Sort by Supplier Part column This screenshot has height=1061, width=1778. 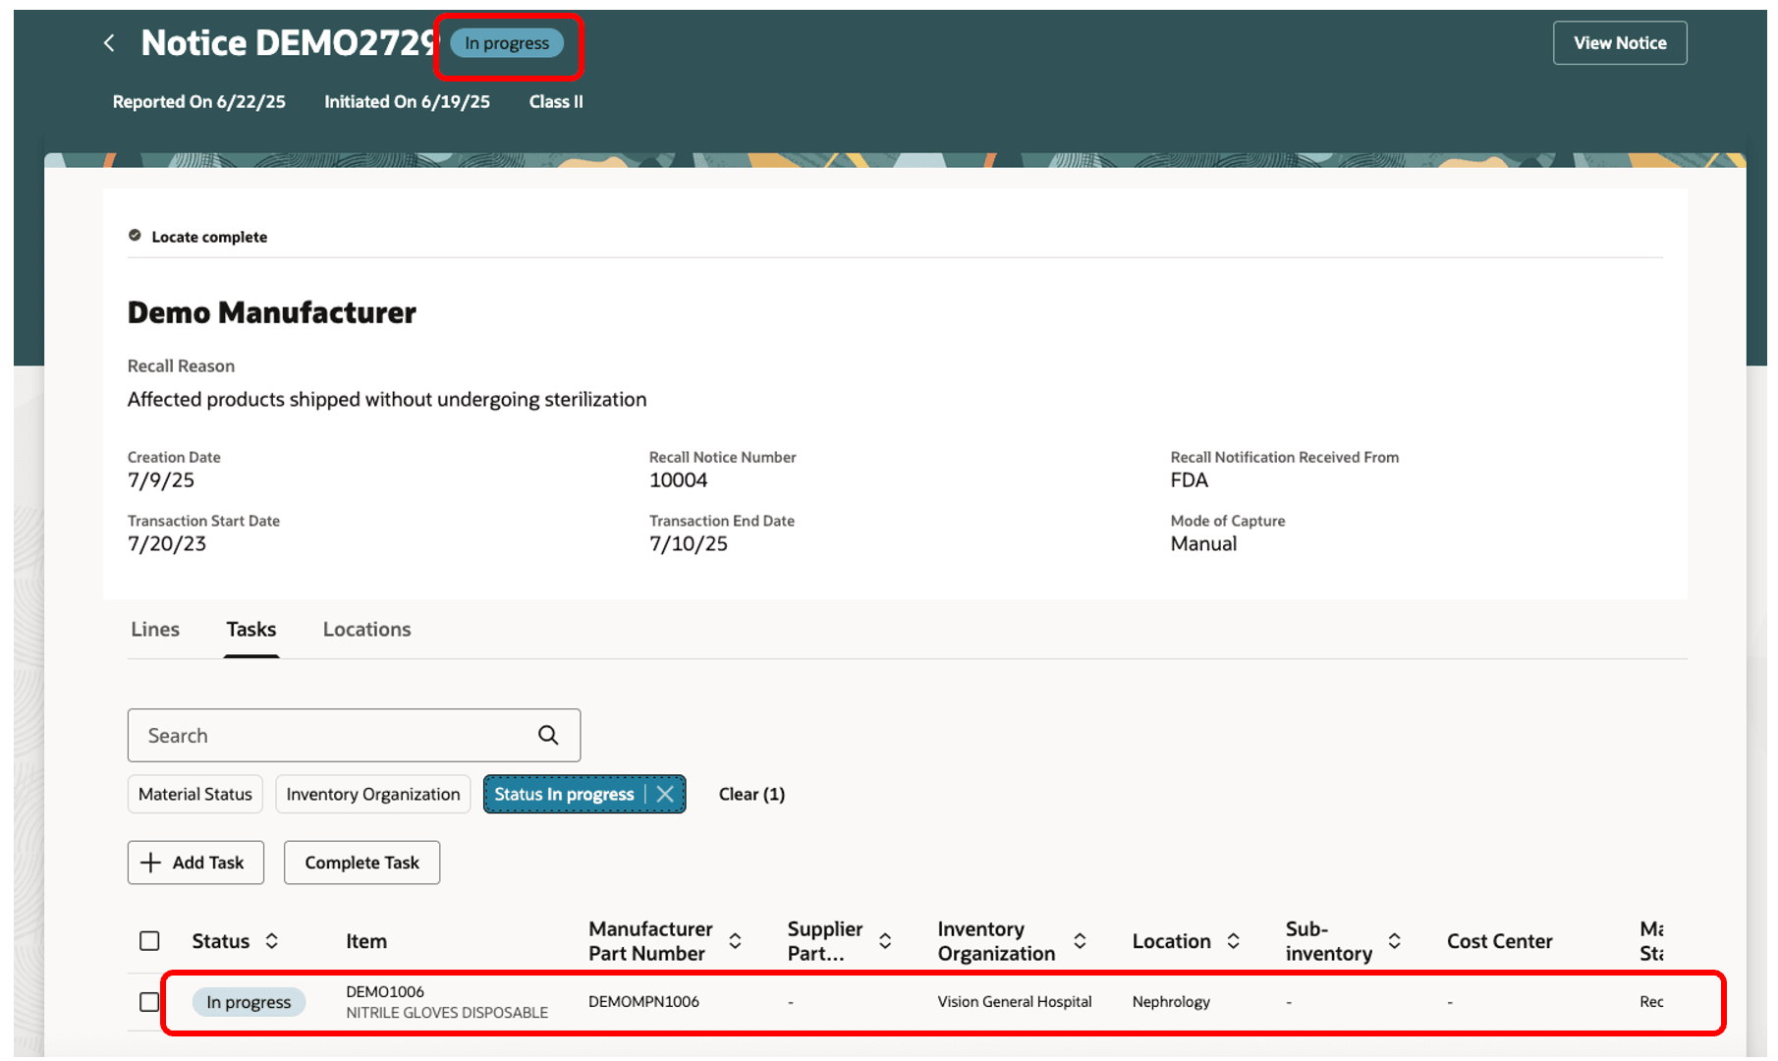(885, 941)
